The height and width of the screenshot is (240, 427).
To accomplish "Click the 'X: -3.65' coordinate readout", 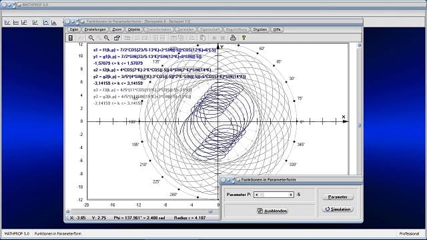I will [77, 218].
